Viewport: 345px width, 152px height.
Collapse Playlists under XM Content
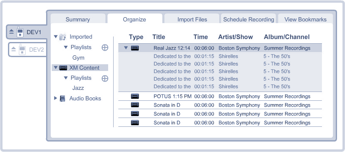65,78
